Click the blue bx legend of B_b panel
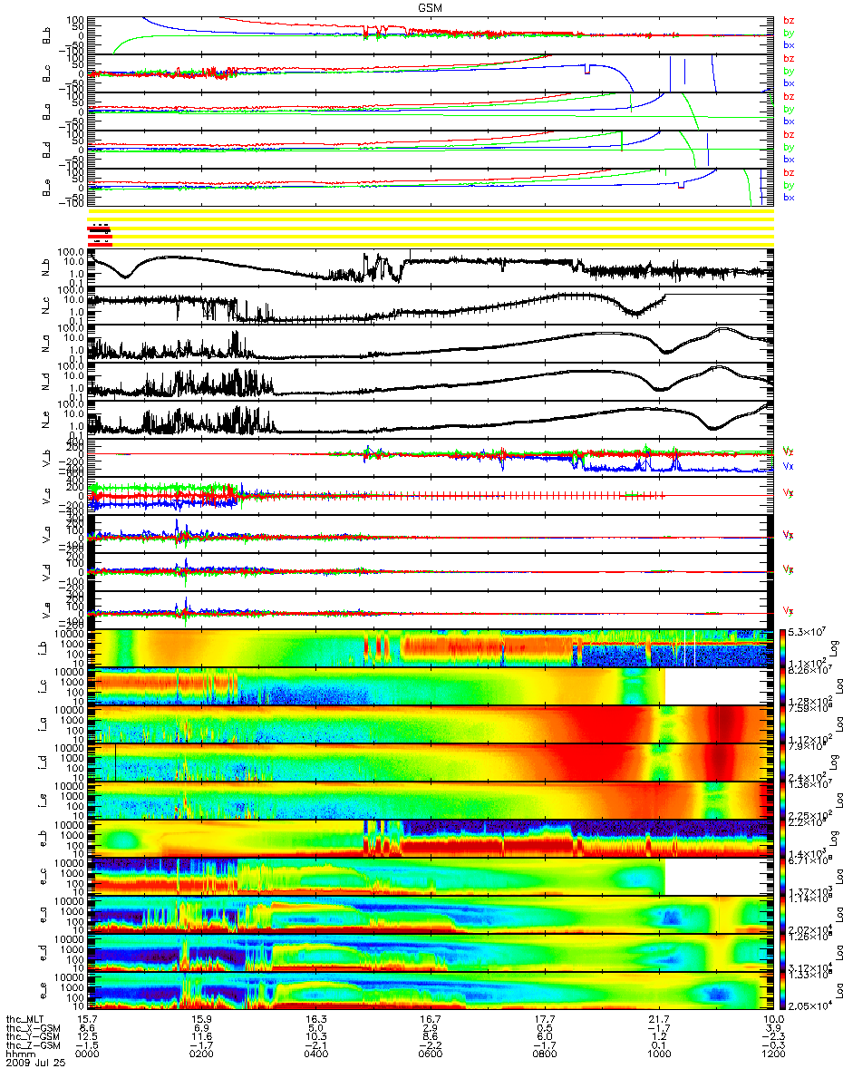The width and height of the screenshot is (843, 1088). [789, 45]
